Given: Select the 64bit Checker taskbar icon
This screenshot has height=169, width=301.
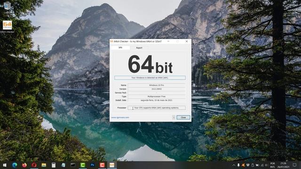Looking at the screenshot, I should pos(112,165).
